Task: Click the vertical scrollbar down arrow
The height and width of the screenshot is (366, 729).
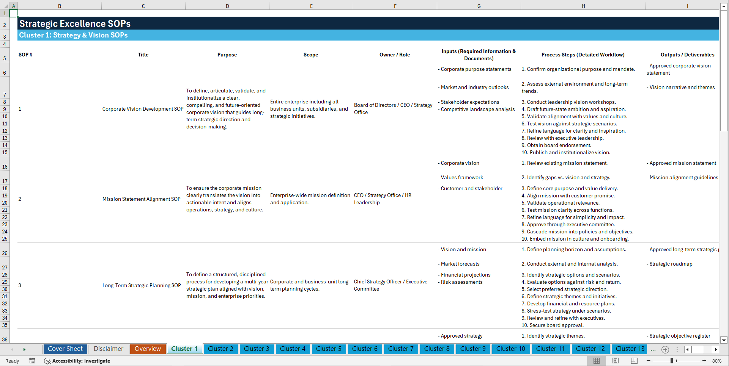Action: point(725,340)
